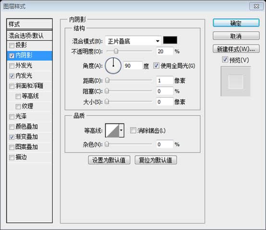Screen dimensions: 266x230
Task: Uncheck the 预览 preview checkbox
Action: click(x=225, y=60)
